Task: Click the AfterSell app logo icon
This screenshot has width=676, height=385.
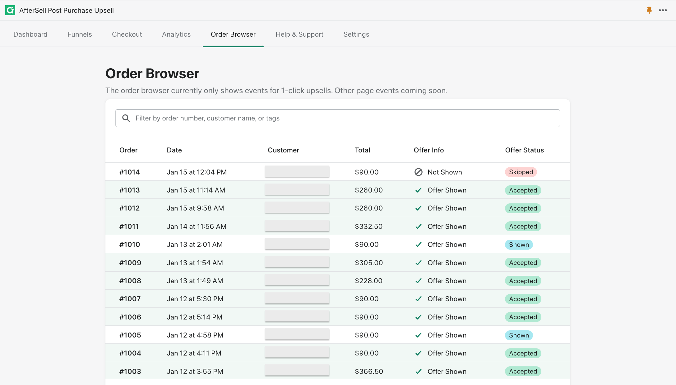Action: click(x=10, y=10)
